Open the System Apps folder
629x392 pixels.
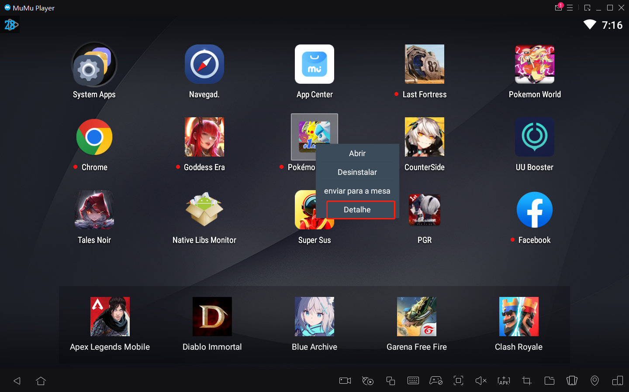point(94,65)
